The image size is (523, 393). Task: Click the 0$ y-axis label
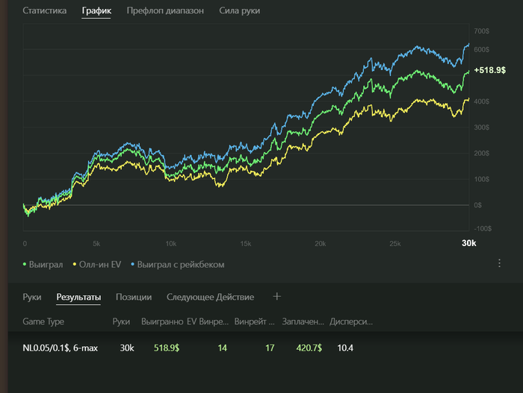point(477,205)
